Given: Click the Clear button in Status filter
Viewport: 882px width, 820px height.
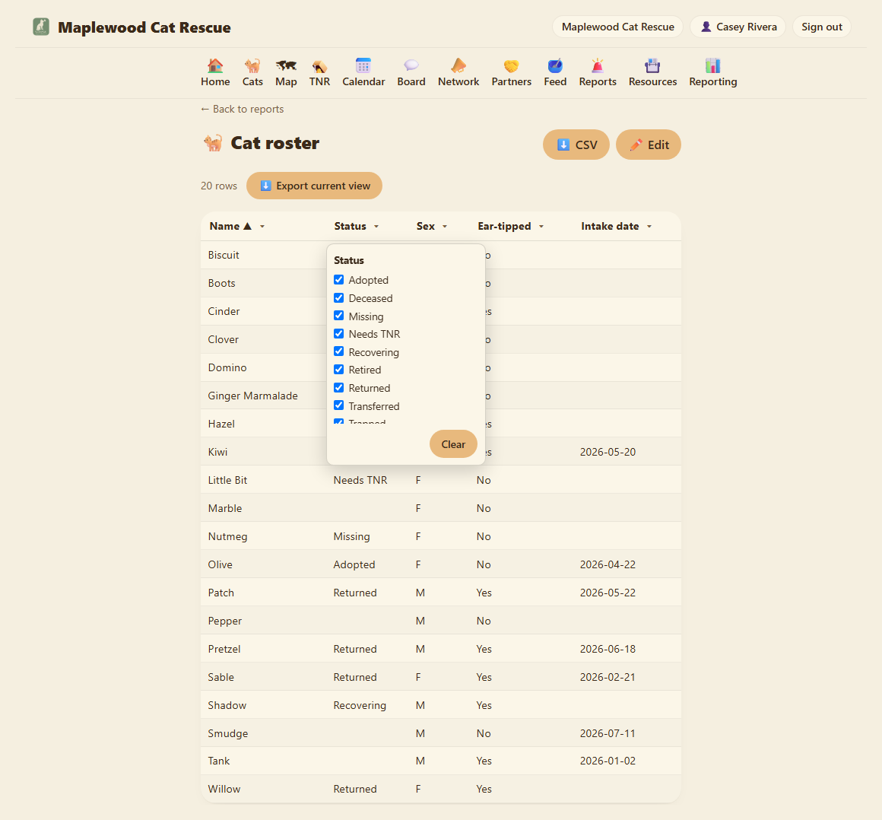Looking at the screenshot, I should (453, 444).
